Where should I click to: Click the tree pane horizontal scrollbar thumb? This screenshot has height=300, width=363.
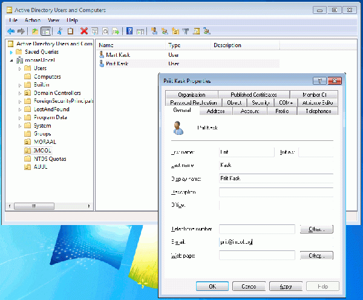pyautogui.click(x=34, y=206)
